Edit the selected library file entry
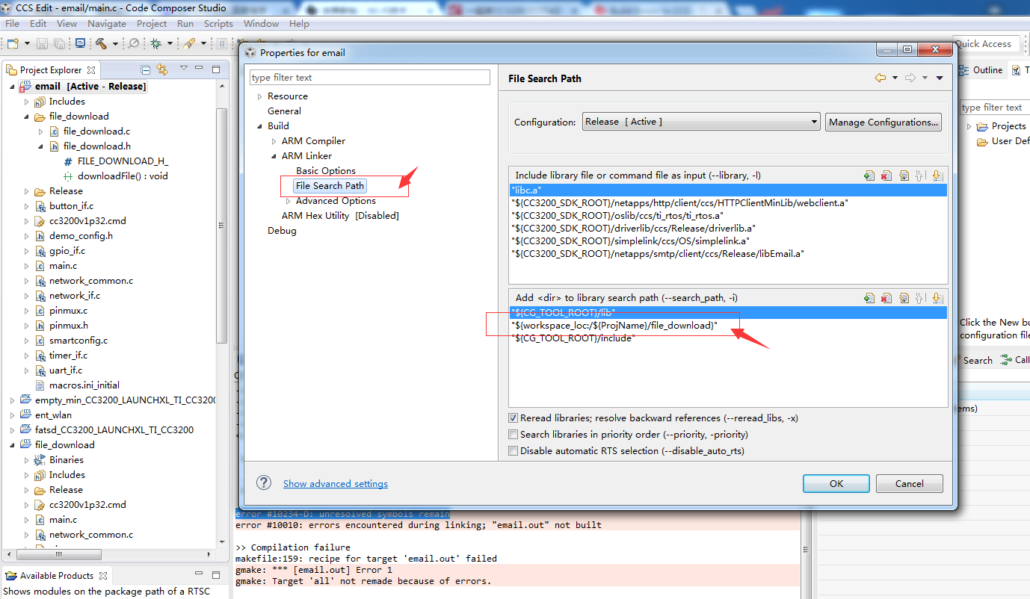 [x=904, y=176]
